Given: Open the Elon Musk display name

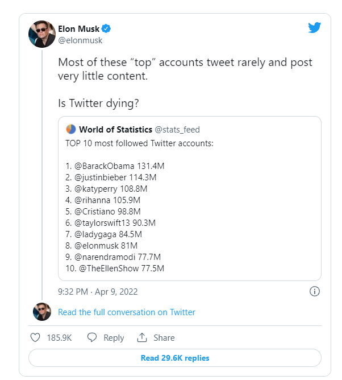Looking at the screenshot, I should 78,28.
